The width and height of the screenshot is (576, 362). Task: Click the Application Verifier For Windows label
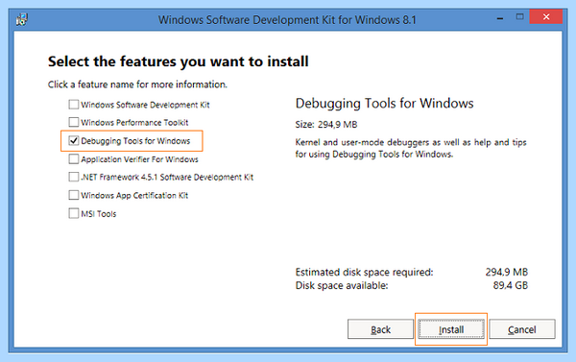point(139,159)
